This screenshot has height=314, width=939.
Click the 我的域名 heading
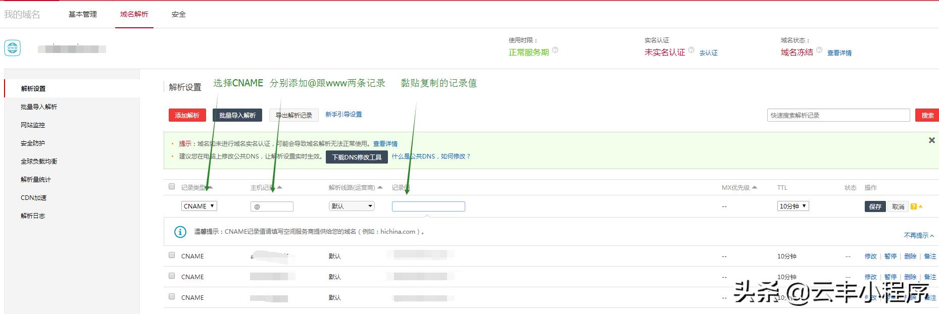(22, 14)
